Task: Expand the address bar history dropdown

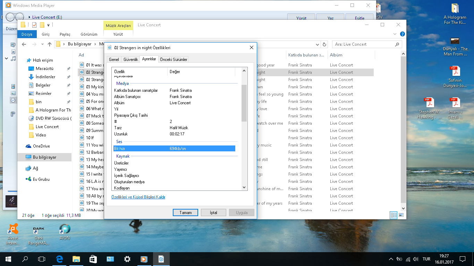Action: pyautogui.click(x=317, y=44)
